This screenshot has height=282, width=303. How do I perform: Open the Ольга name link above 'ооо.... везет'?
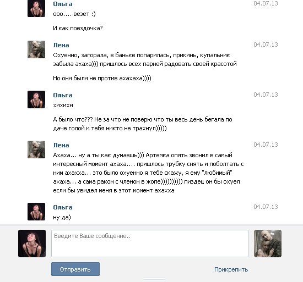pos(63,4)
